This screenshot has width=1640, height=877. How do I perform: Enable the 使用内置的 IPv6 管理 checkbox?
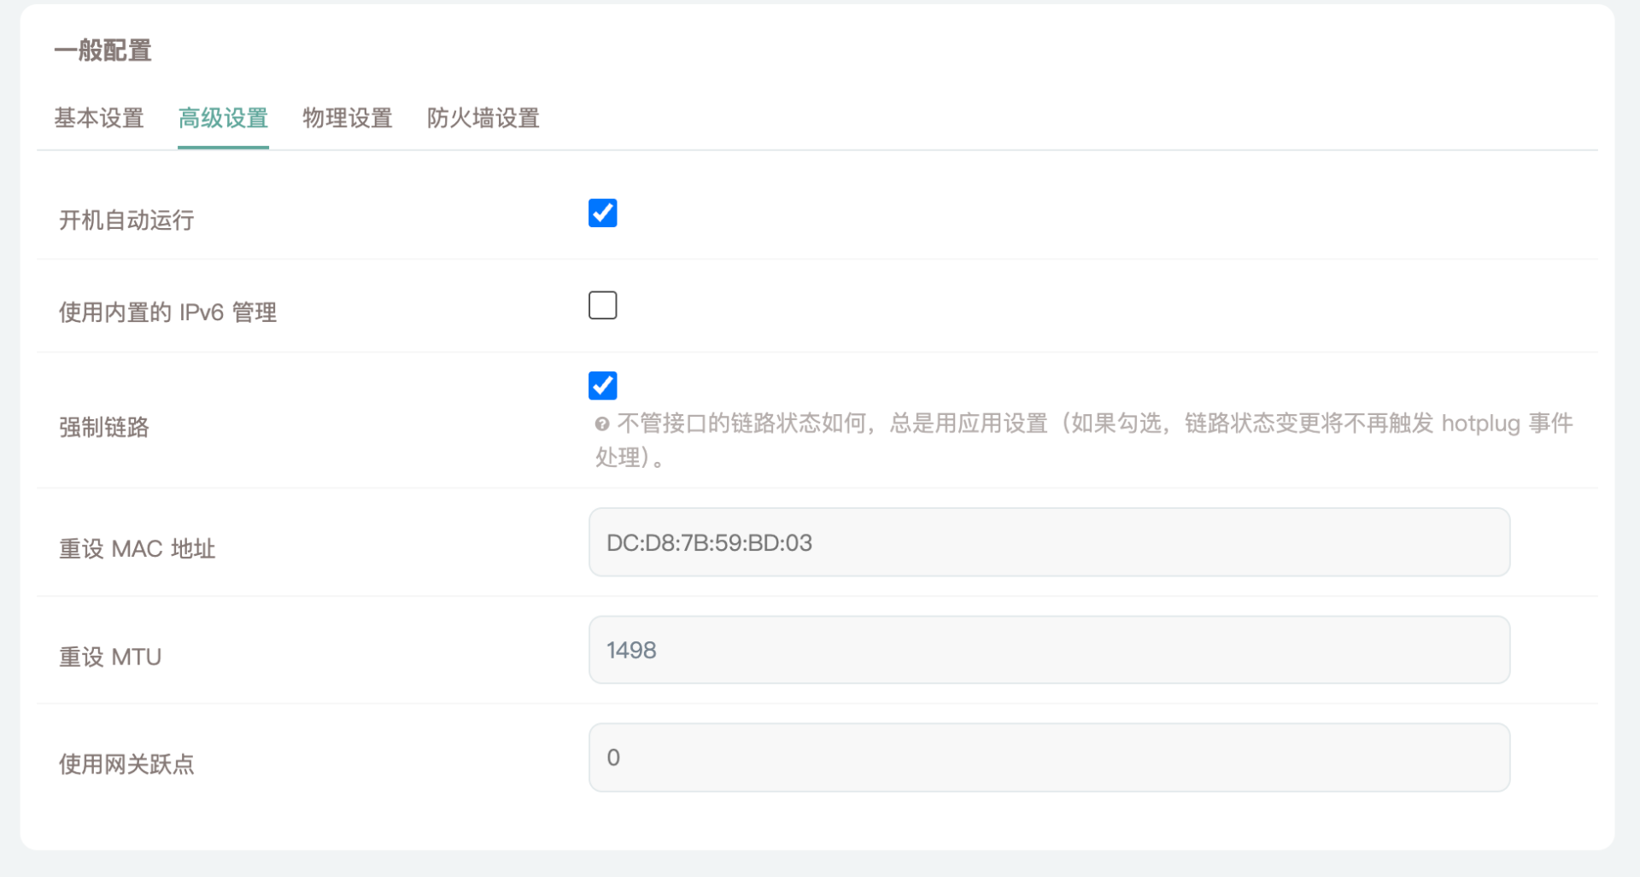point(602,305)
